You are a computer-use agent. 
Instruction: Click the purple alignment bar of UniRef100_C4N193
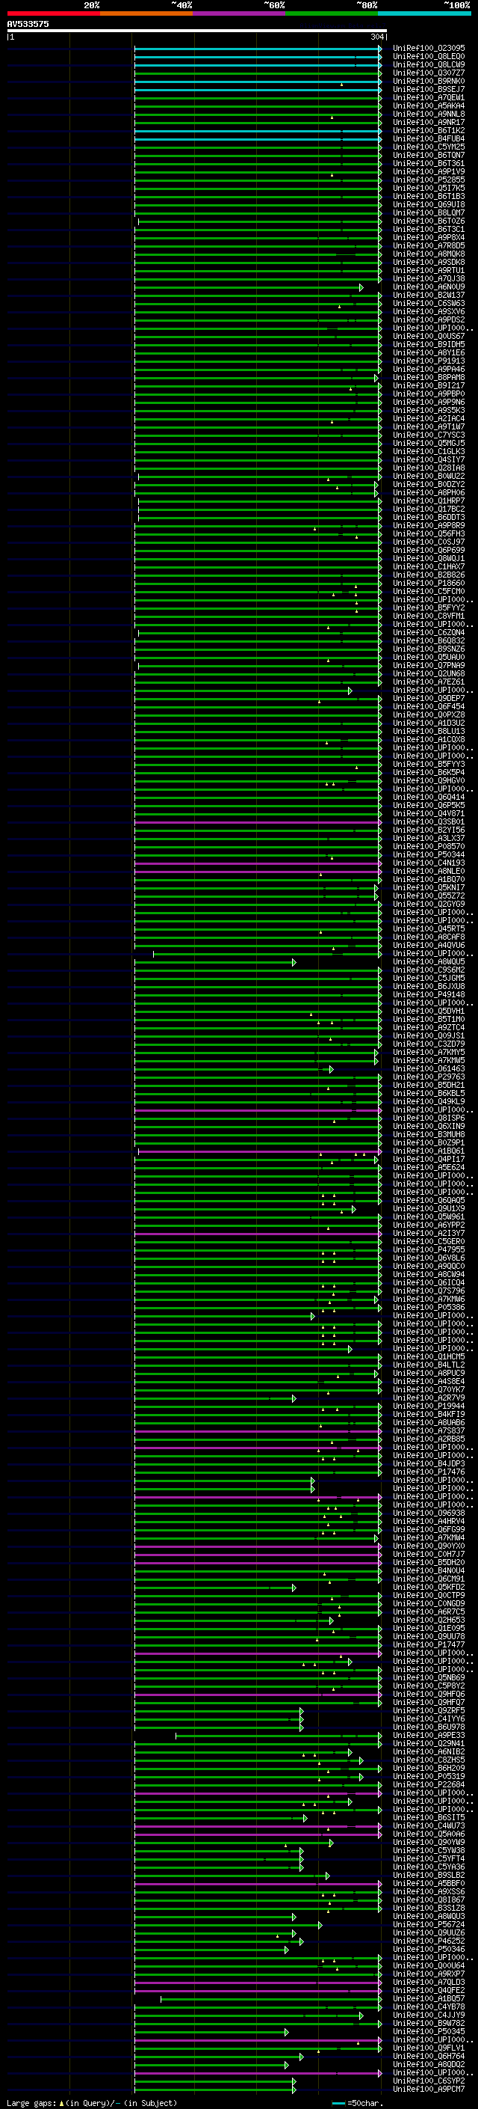point(258,863)
